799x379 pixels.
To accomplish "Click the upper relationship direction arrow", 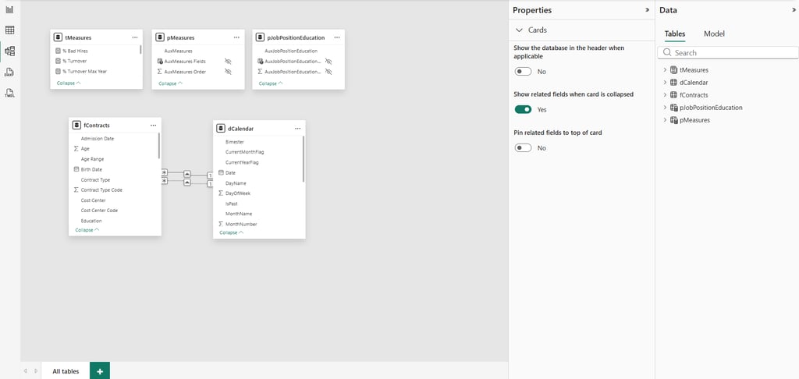I will (187, 172).
